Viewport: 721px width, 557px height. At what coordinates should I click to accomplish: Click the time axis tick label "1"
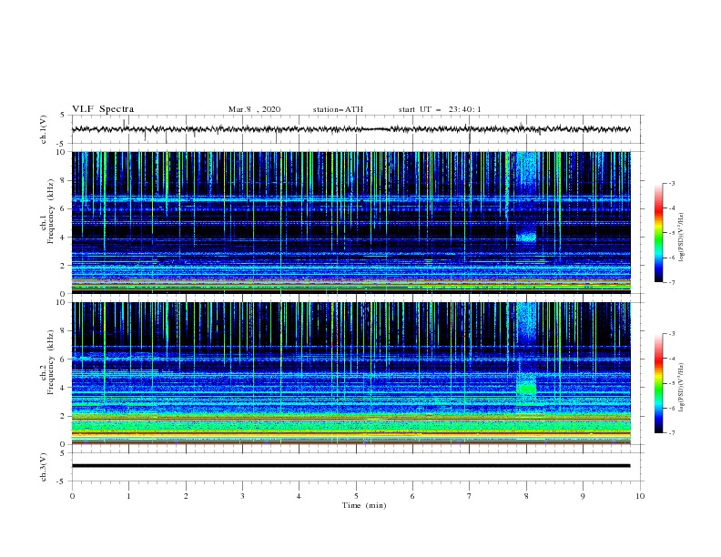click(128, 496)
